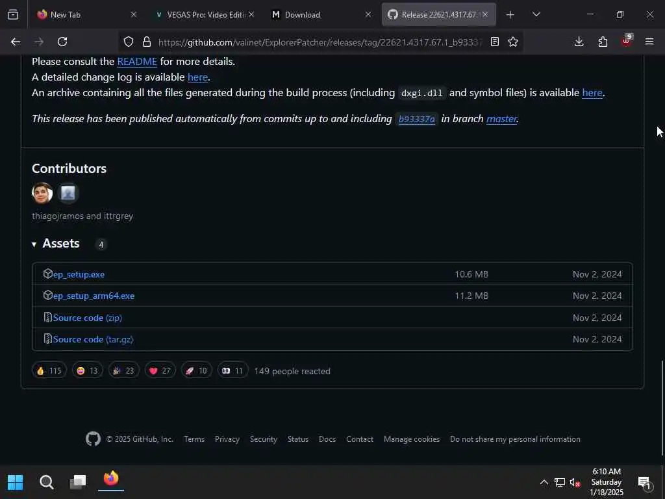Viewport: 665px width, 499px height.
Task: Open build archive here link
Action: click(592, 93)
